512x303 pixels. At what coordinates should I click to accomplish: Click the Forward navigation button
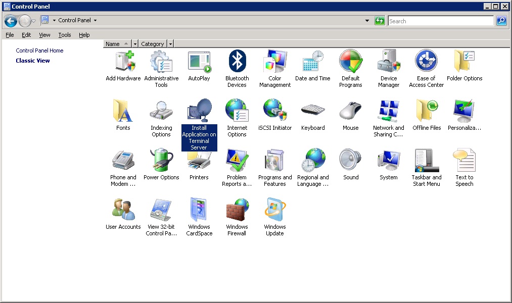coord(24,21)
